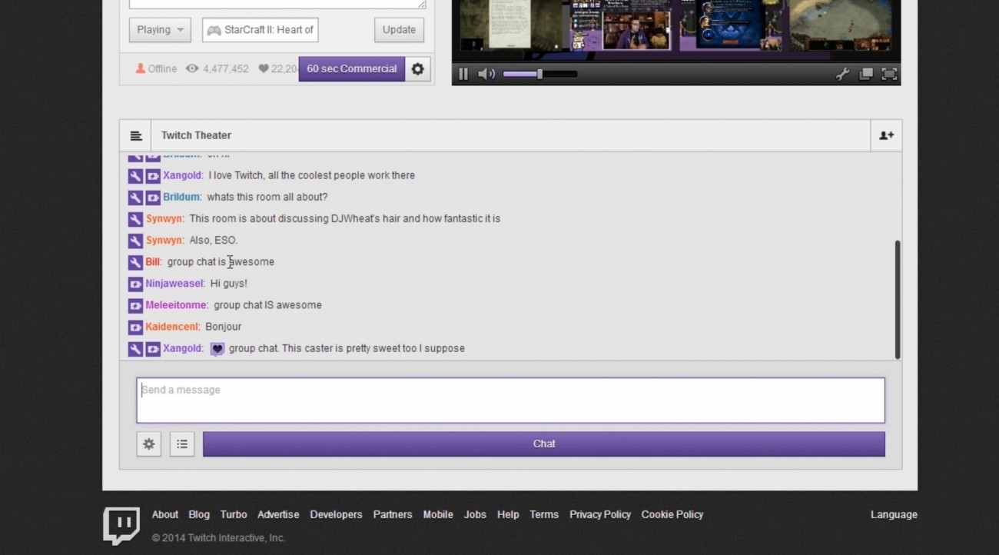
Task: Open user Bill's chat name
Action: [153, 262]
